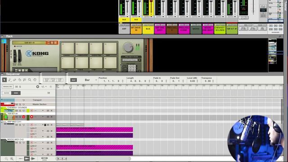Viewport: 288px width, 162px height.
Task: Click the Rack panel header
Action: [x=142, y=36]
